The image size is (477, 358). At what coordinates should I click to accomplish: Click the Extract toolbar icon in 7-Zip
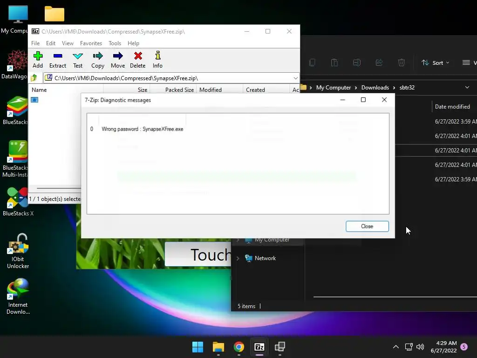(x=57, y=60)
